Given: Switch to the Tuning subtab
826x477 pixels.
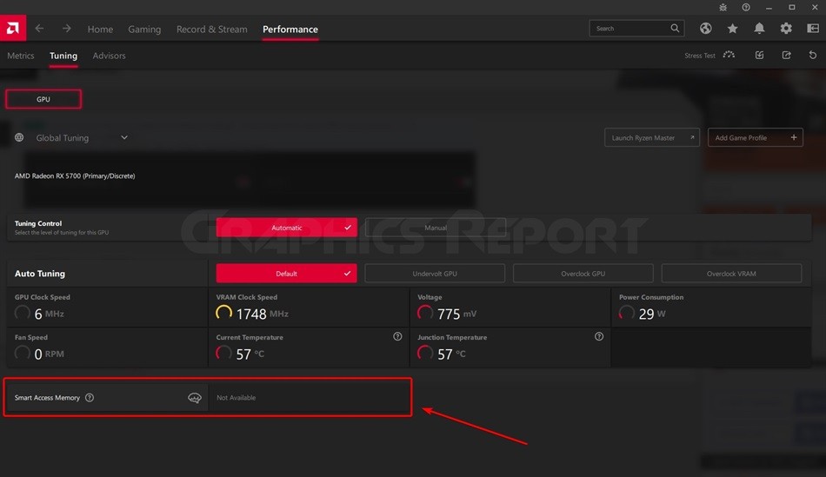Looking at the screenshot, I should pyautogui.click(x=63, y=56).
